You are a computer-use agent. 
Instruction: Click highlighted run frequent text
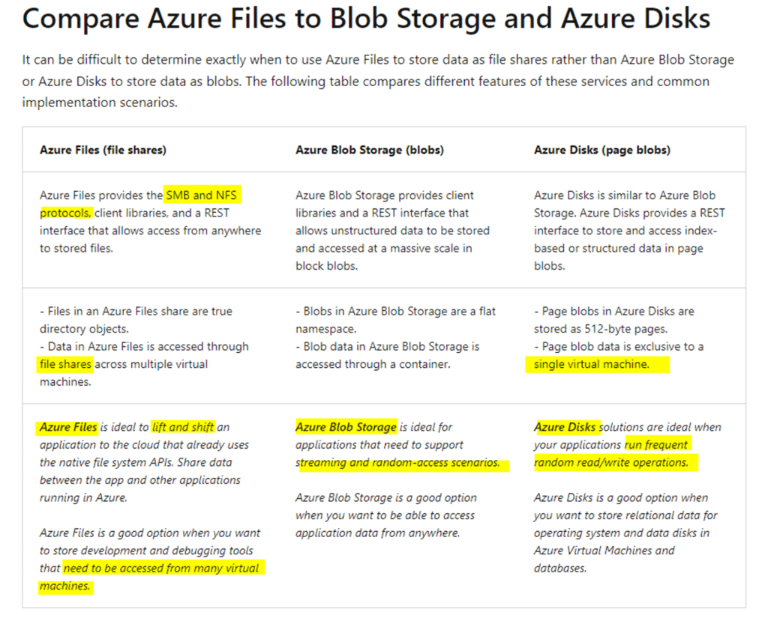click(656, 445)
